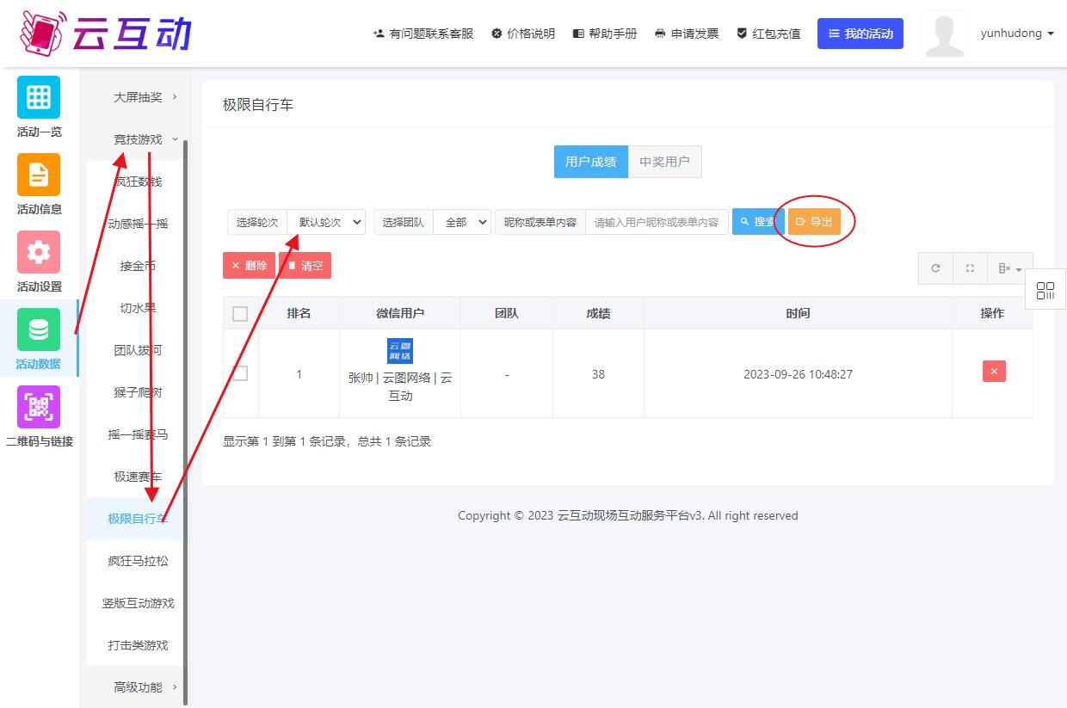
Task: Switch to the 中奖用户 tab
Action: [664, 162]
